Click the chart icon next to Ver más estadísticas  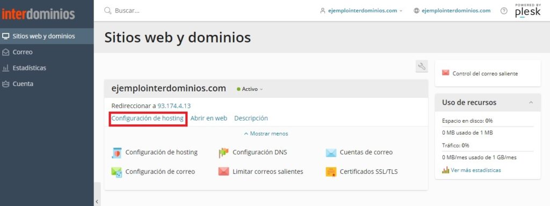coord(445,170)
